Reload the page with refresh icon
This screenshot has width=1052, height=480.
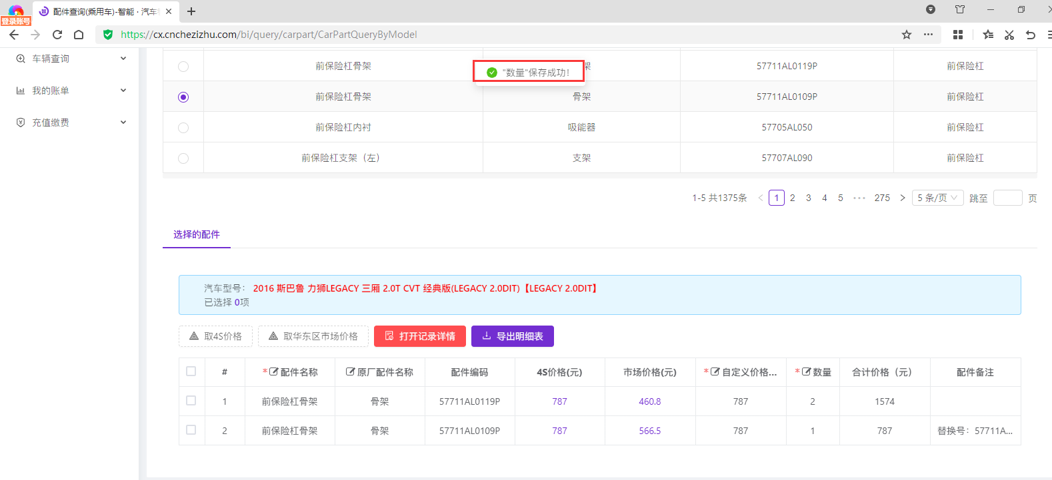pyautogui.click(x=57, y=35)
